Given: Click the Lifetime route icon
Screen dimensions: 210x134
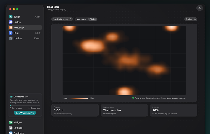Looking at the screenshot, I should [x=11, y=38].
